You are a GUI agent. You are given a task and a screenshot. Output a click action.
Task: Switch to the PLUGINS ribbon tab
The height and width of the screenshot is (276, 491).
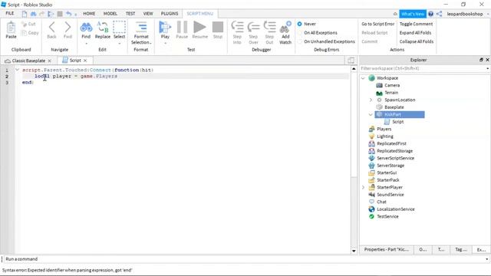point(170,14)
